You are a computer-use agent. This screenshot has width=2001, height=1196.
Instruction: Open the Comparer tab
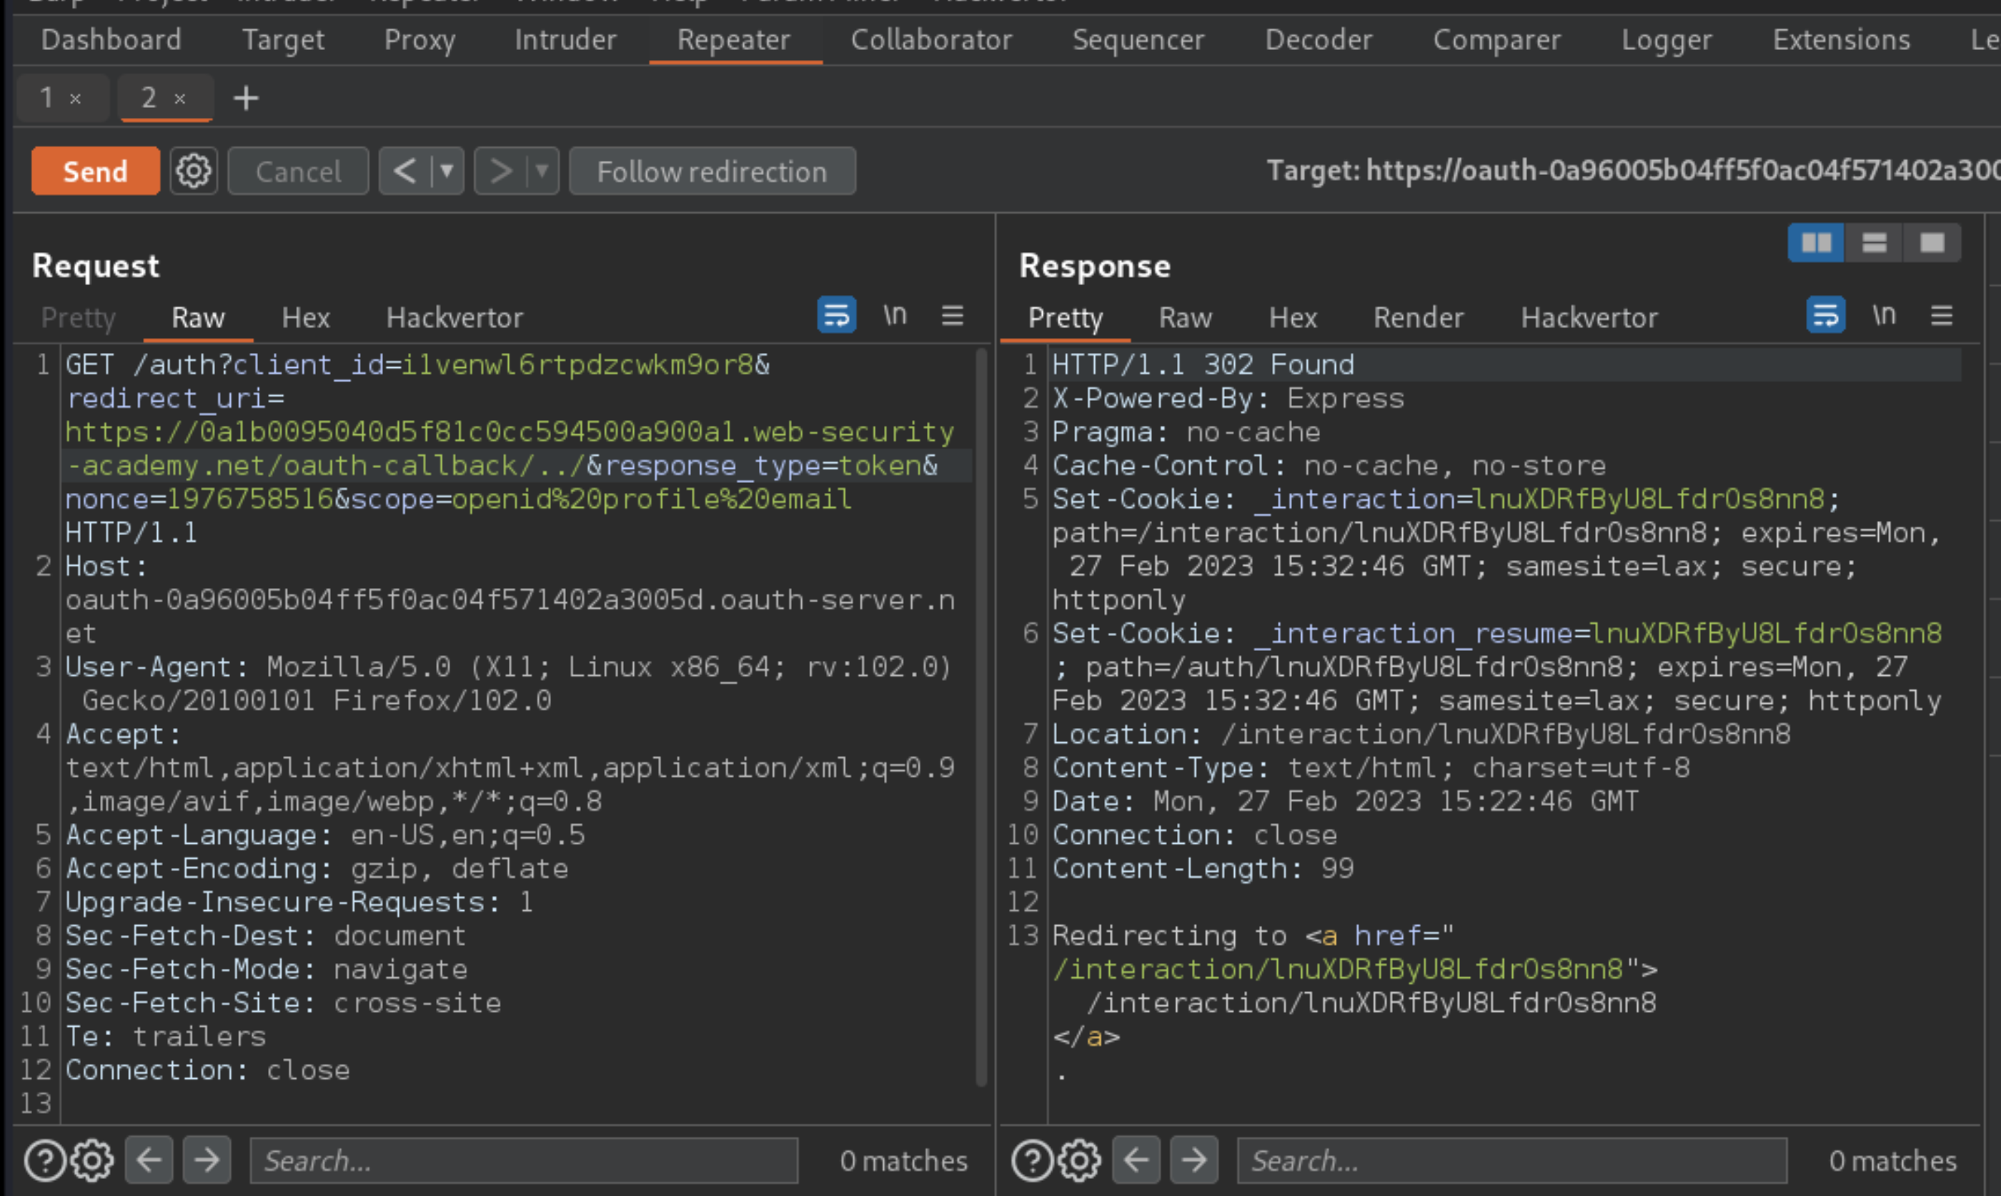coord(1496,40)
